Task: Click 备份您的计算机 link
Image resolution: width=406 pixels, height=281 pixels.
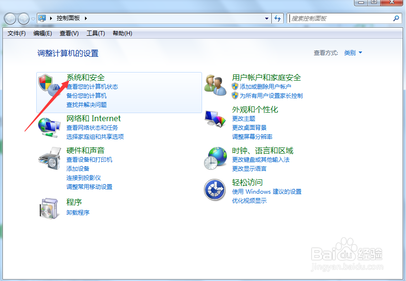Action: coord(86,95)
